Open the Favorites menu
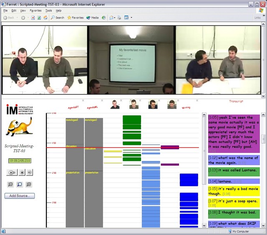Screen dimensions: 267x235 click(35, 10)
